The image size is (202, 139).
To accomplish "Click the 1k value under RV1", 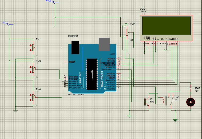I will 37,56.
